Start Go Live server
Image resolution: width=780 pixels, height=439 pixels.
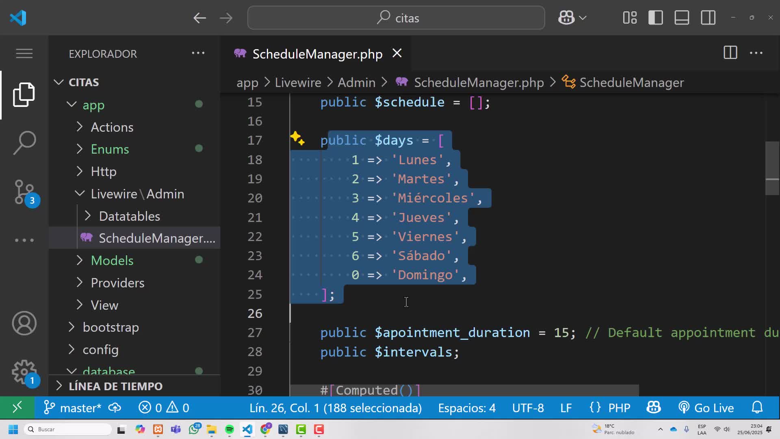pos(706,408)
